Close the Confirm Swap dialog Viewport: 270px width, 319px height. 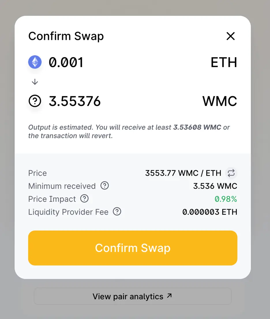[x=230, y=36]
